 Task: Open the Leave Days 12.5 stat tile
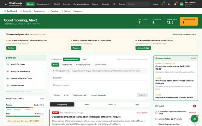click(172, 21)
